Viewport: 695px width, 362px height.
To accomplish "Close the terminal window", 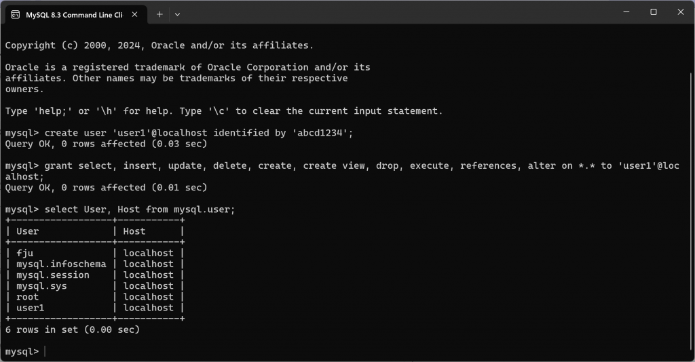I will click(681, 12).
